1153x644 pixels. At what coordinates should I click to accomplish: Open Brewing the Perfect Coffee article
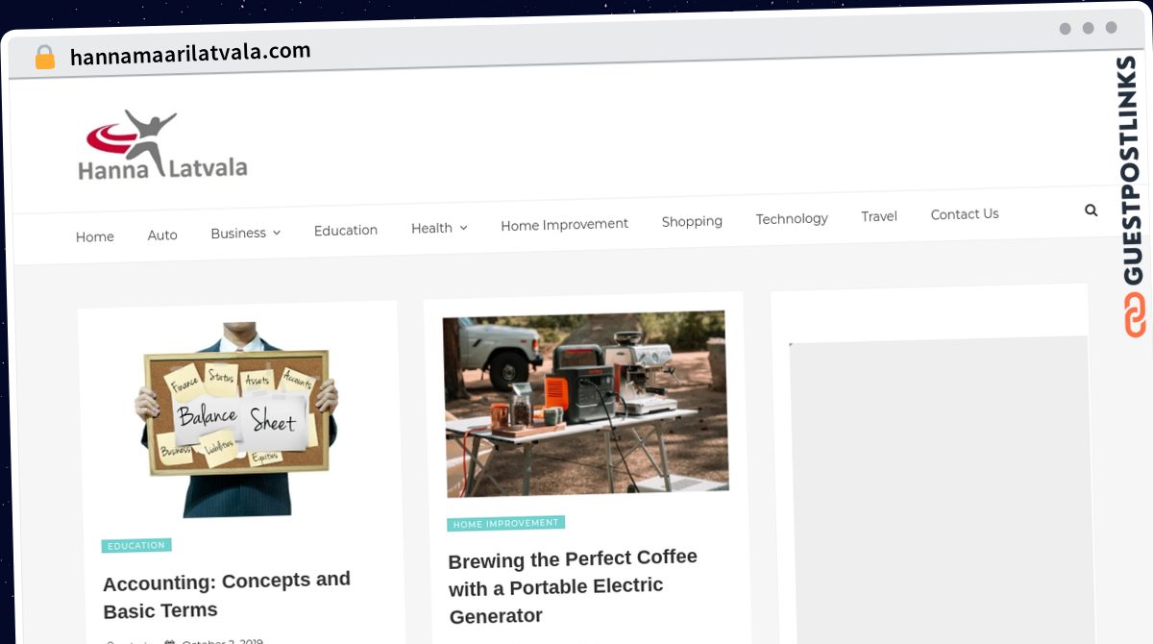573,586
